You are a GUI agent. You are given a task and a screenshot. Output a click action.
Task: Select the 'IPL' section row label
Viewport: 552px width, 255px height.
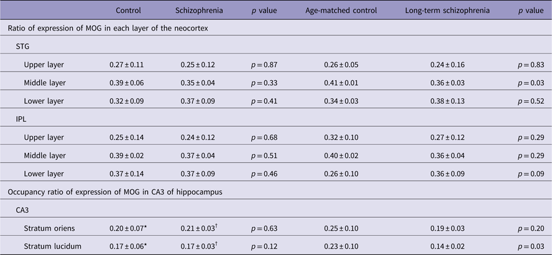point(22,118)
